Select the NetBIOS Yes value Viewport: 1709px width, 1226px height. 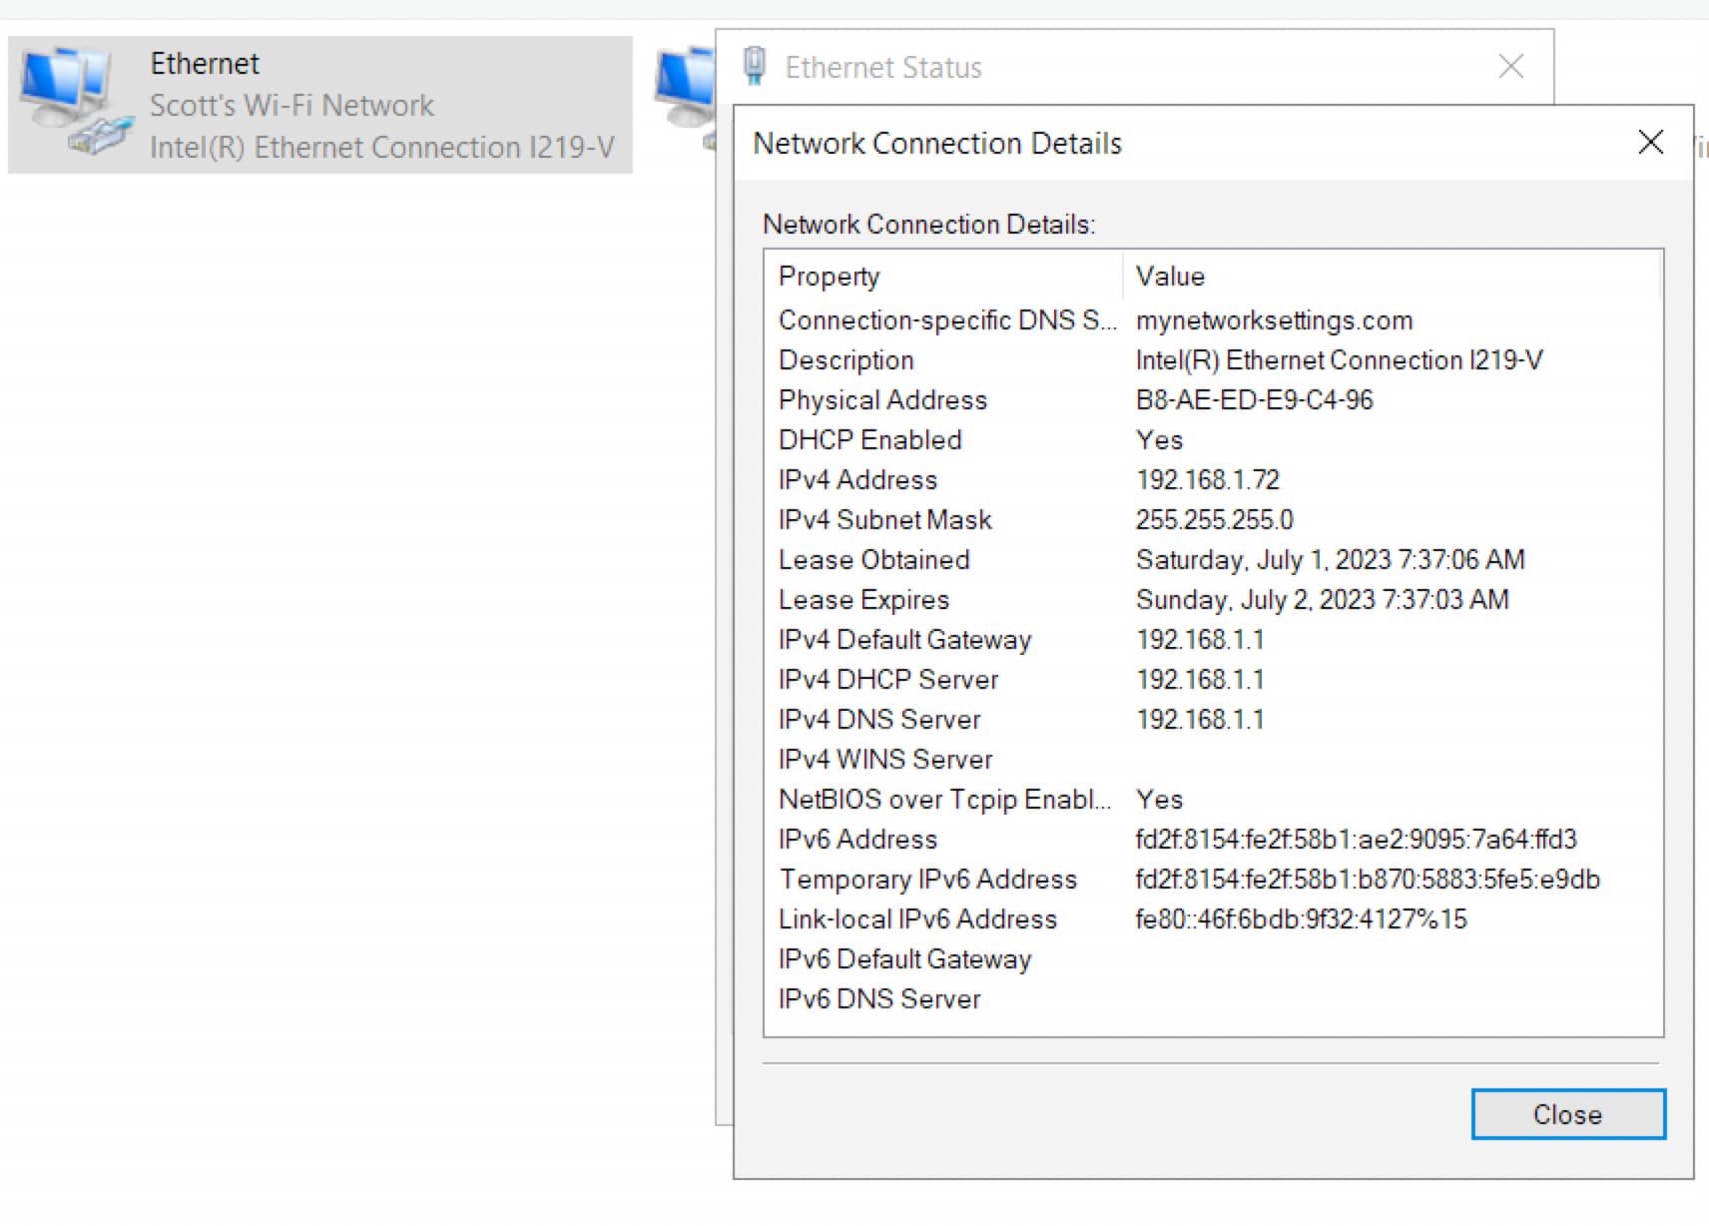tap(1159, 800)
